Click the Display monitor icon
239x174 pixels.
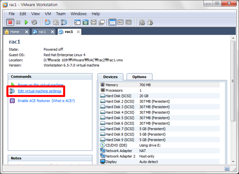103,162
